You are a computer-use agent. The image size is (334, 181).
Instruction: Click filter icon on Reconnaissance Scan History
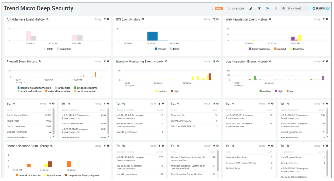[x=105, y=146]
